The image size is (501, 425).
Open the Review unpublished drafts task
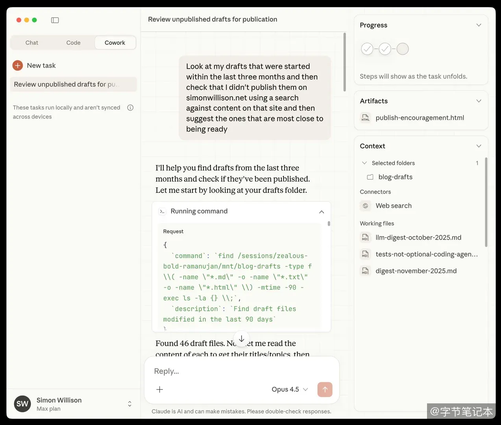tap(73, 84)
